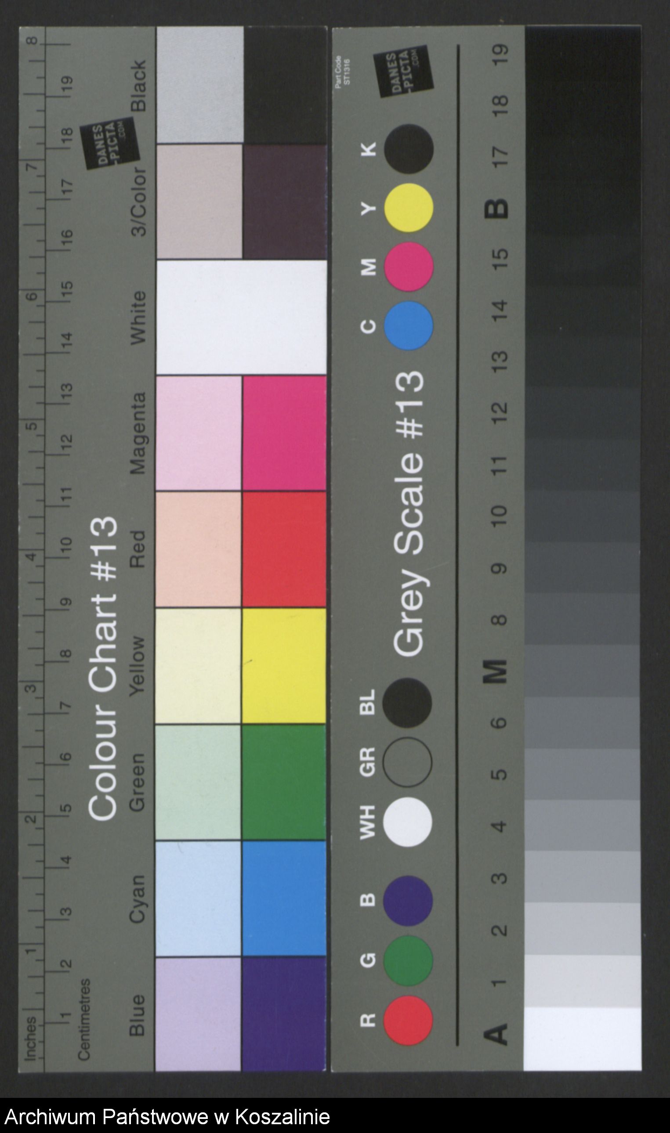Image resolution: width=670 pixels, height=1133 pixels.
Task: Click the large white patch
Action: [241, 317]
